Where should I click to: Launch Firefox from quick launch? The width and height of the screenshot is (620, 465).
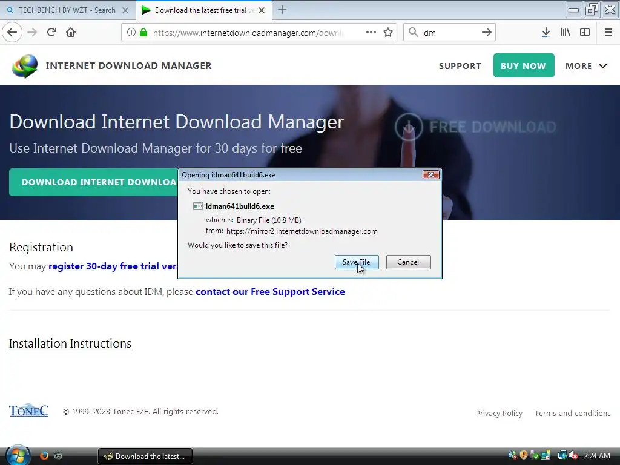[44, 455]
